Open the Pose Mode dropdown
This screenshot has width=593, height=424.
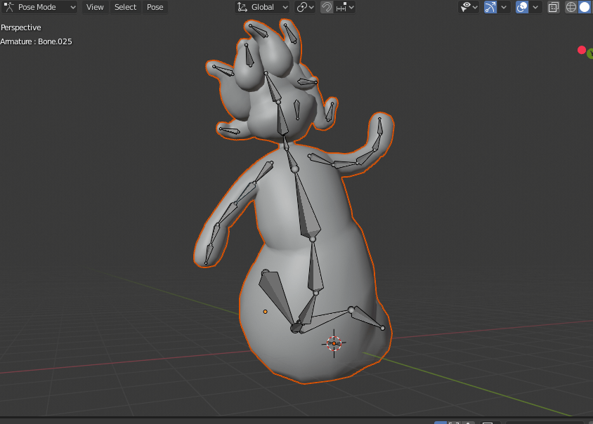[x=39, y=7]
